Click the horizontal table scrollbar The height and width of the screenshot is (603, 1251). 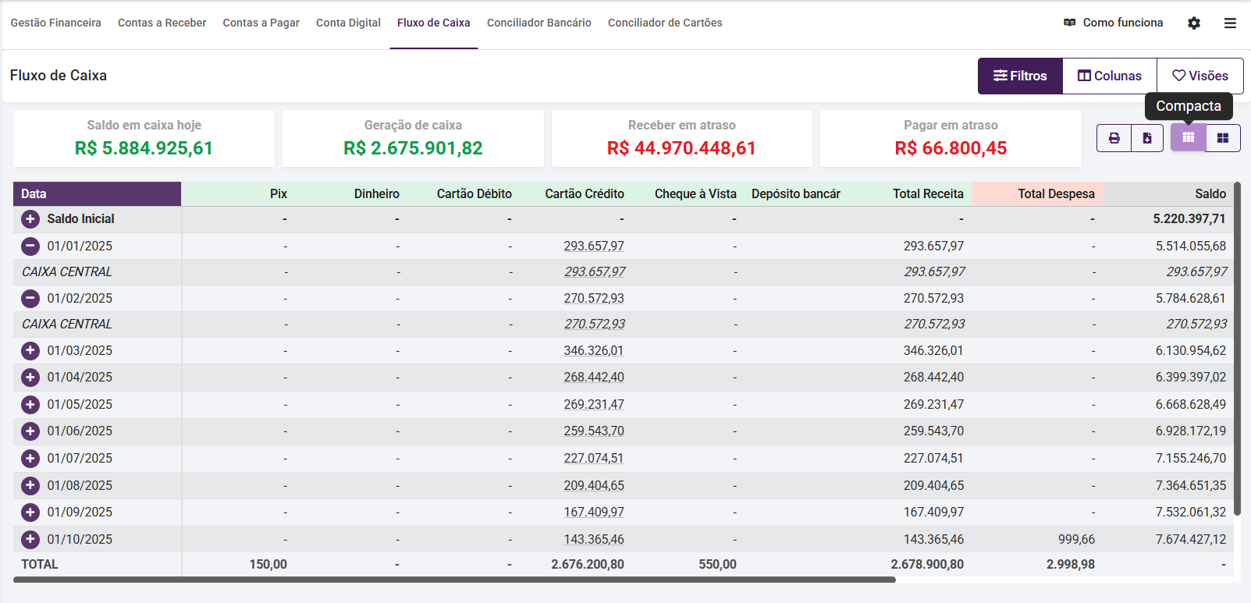pos(454,580)
